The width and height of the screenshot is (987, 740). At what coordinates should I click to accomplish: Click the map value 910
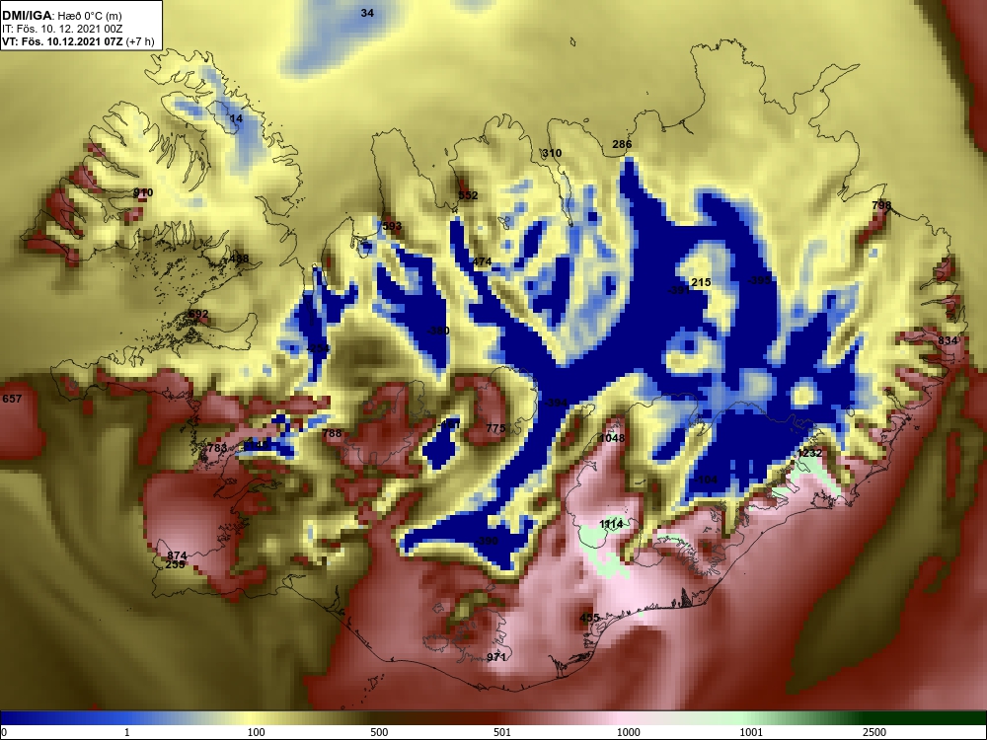[143, 192]
